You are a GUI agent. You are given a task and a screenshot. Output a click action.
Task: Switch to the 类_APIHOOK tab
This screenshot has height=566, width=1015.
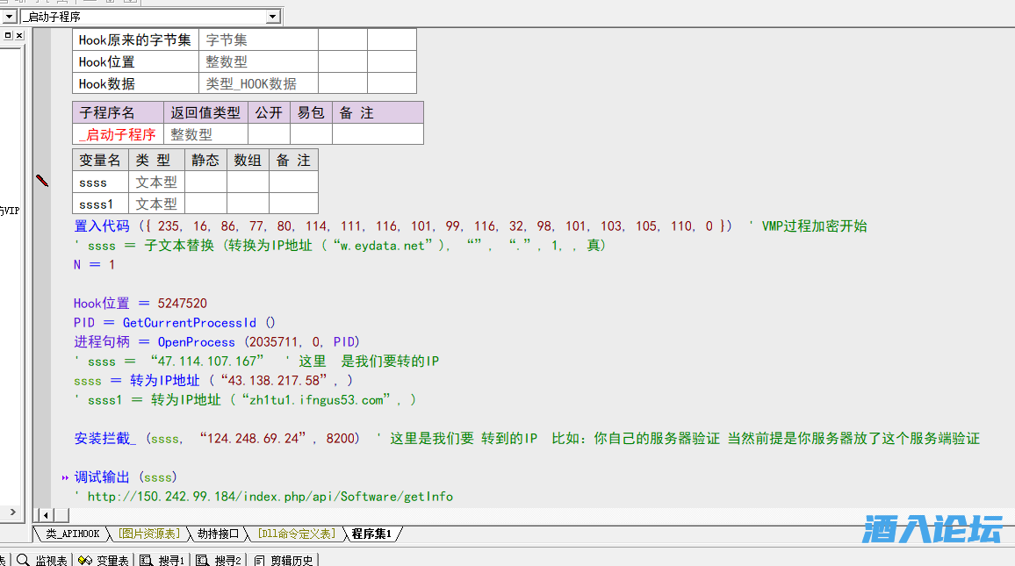pyautogui.click(x=72, y=534)
